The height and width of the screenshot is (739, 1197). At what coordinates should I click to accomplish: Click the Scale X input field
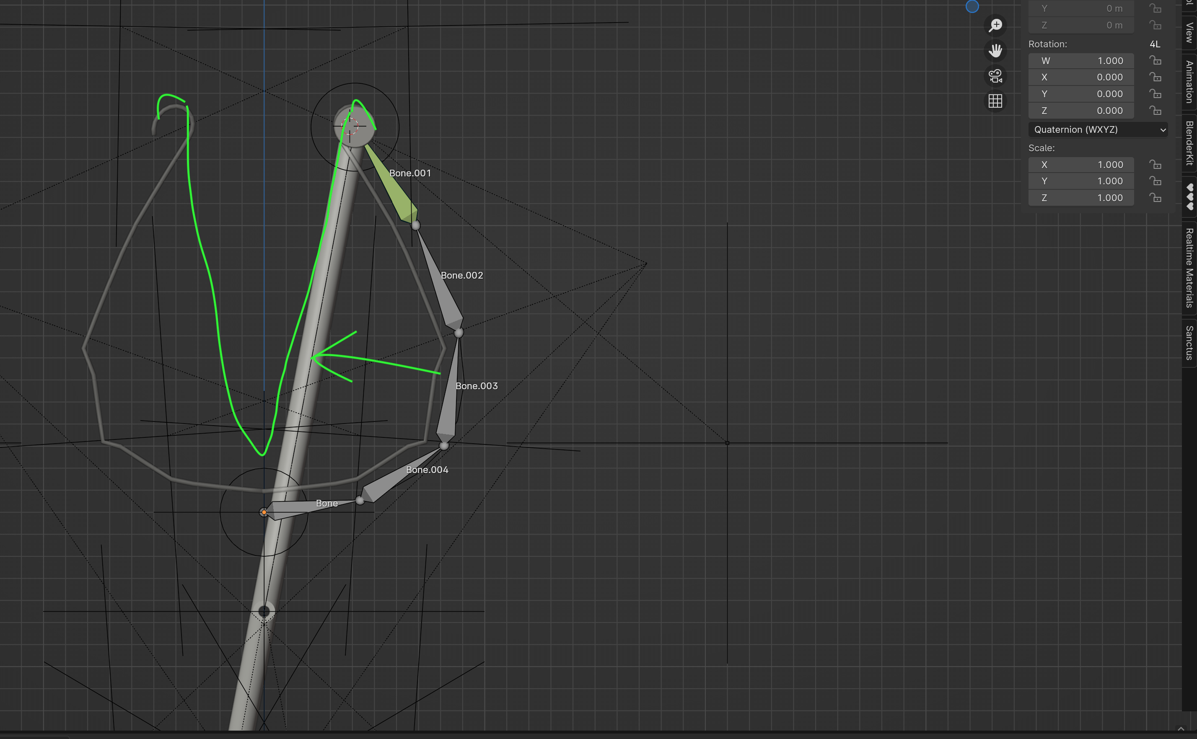click(1081, 165)
